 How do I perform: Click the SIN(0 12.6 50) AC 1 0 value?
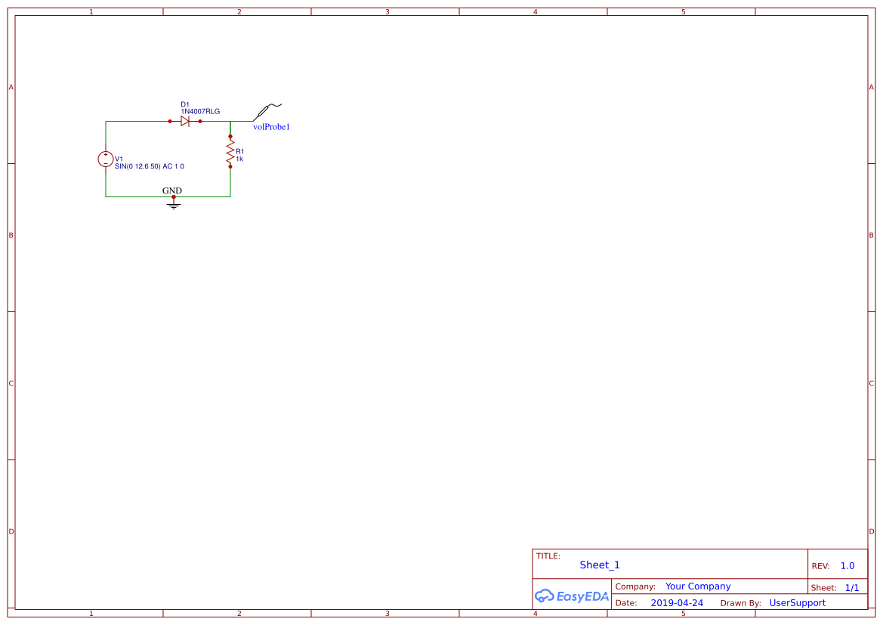point(150,166)
